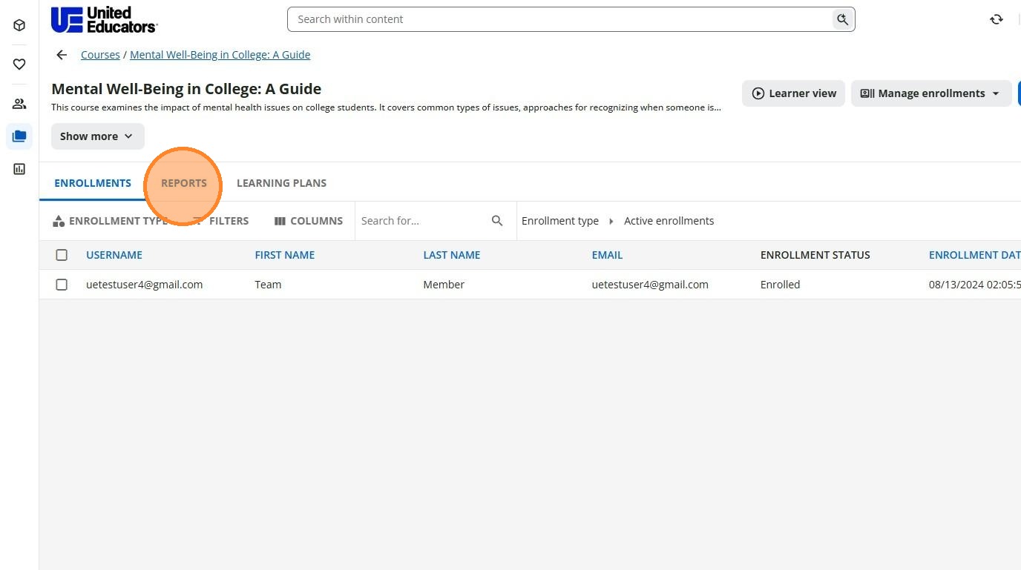The width and height of the screenshot is (1021, 570).
Task: Open the Filters panel
Action: click(x=221, y=221)
